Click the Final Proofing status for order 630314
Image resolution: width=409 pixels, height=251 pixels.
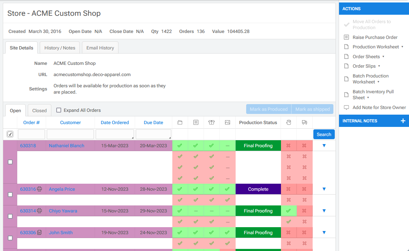[258, 211]
